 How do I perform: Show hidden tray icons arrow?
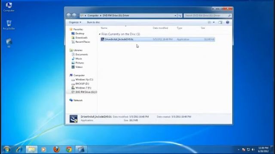(238, 150)
